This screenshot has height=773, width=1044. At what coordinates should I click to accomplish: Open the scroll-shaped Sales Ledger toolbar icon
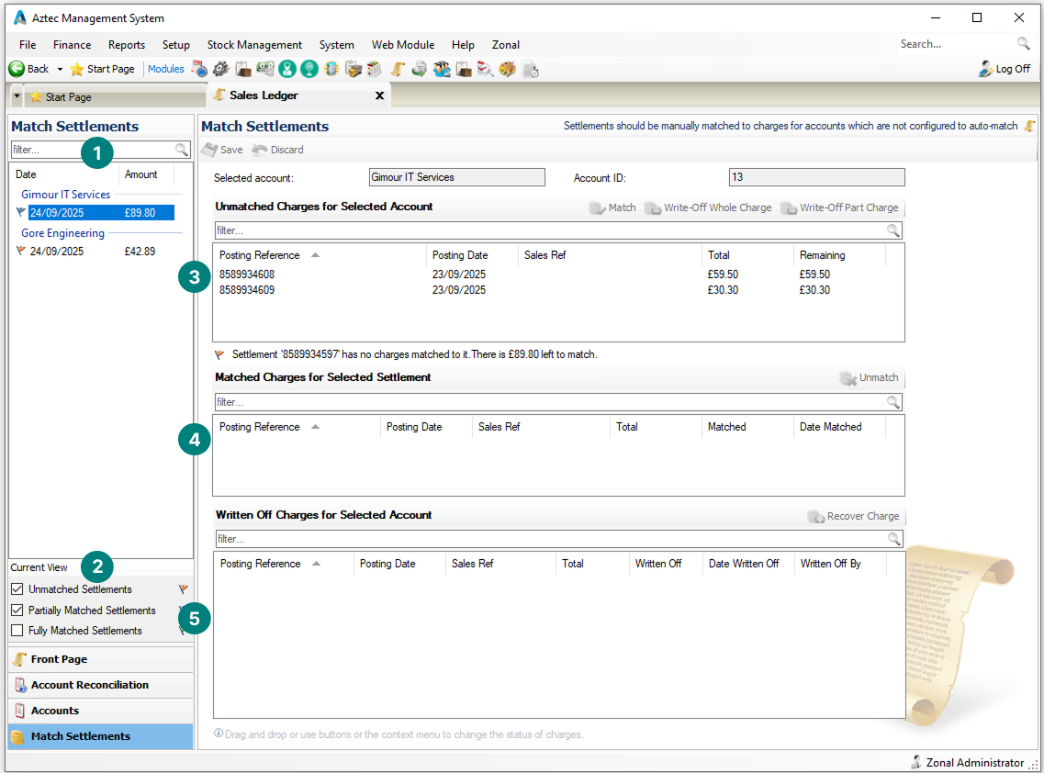pos(397,69)
